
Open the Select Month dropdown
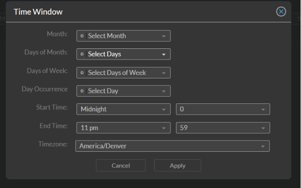point(123,36)
